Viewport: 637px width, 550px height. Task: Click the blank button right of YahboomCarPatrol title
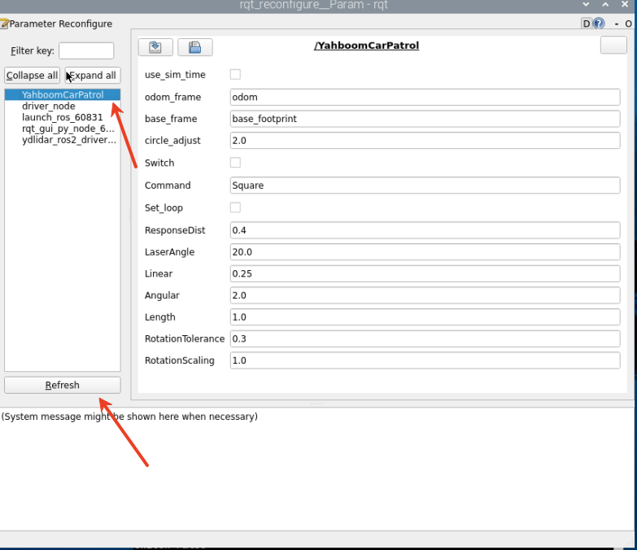[x=613, y=46]
